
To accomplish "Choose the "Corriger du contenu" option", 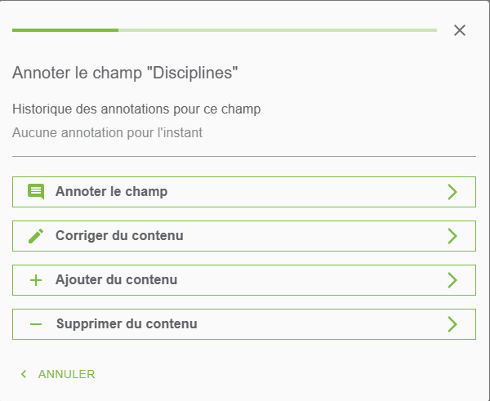I will tap(244, 236).
